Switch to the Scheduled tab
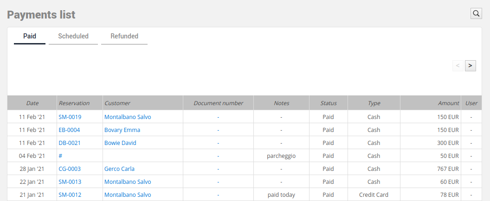This screenshot has height=201, width=490. coord(73,36)
